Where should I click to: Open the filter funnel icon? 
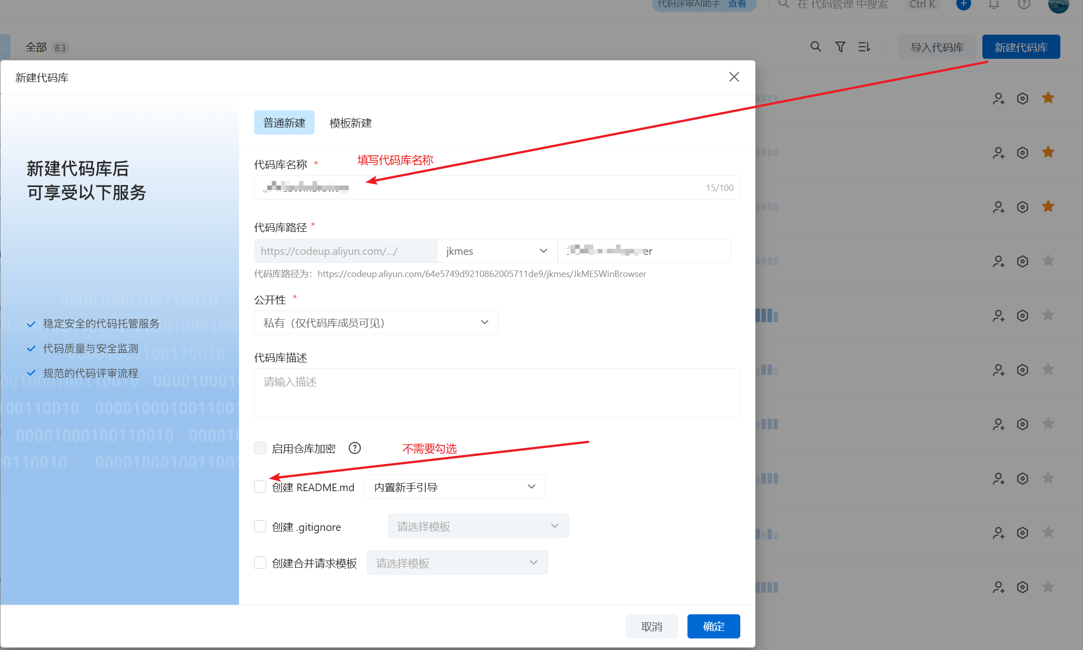pos(840,47)
